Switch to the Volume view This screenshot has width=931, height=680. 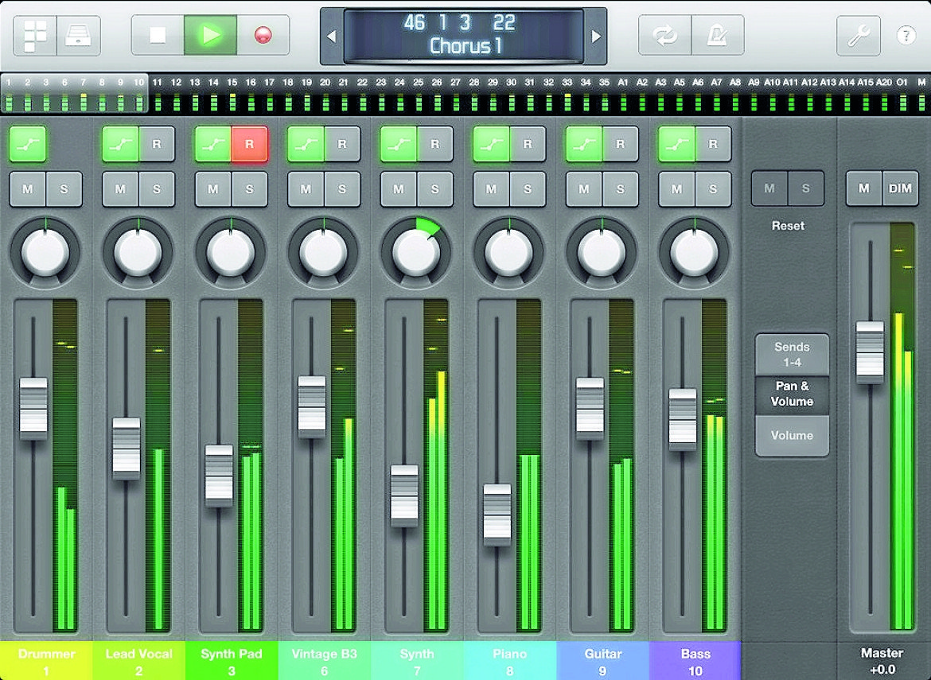(x=792, y=436)
